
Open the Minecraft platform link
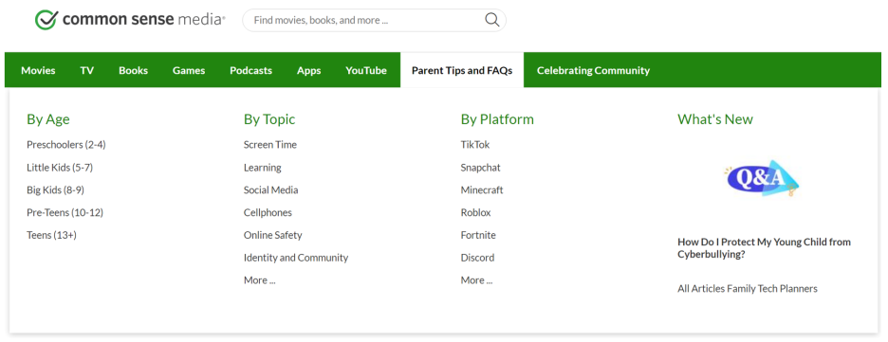coord(482,189)
